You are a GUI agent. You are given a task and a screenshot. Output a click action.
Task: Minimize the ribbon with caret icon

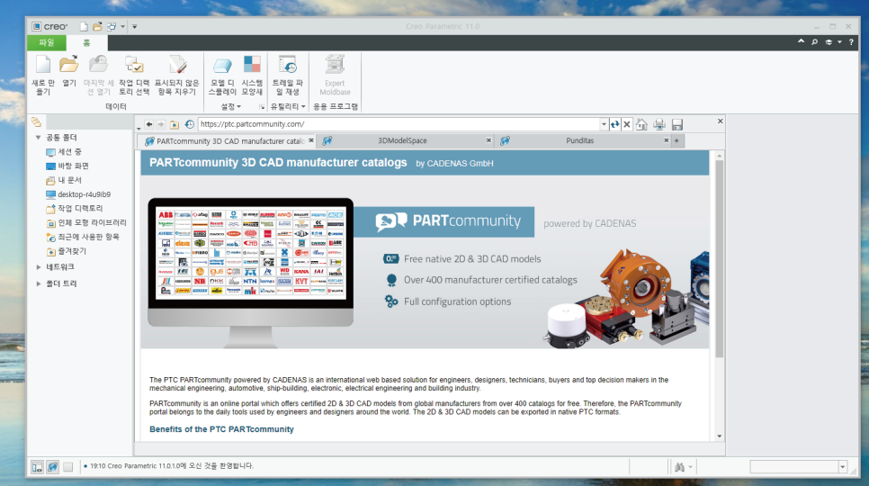pos(801,41)
